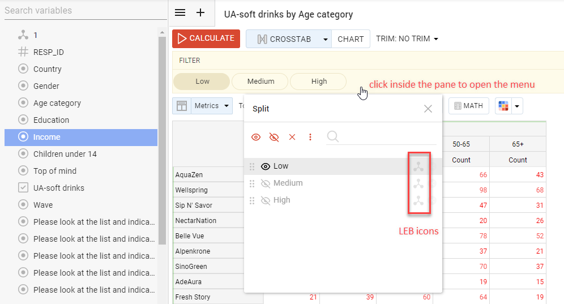Image resolution: width=564 pixels, height=304 pixels.
Task: Expand the Crosstab dropdown arrow
Action: pyautogui.click(x=325, y=39)
